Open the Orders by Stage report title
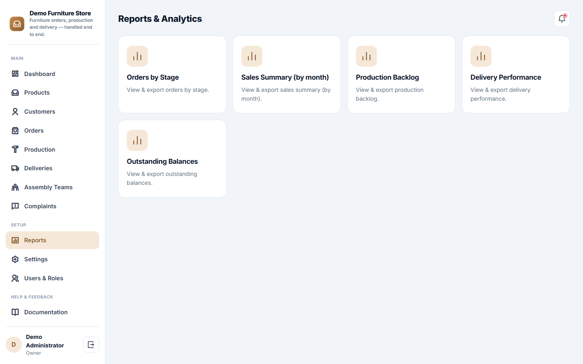The width and height of the screenshot is (583, 364). [x=153, y=77]
